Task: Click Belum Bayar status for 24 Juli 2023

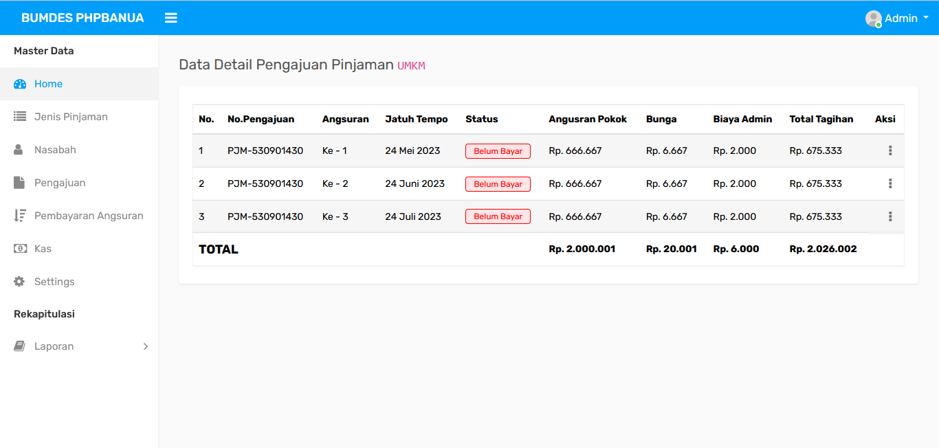Action: [498, 216]
